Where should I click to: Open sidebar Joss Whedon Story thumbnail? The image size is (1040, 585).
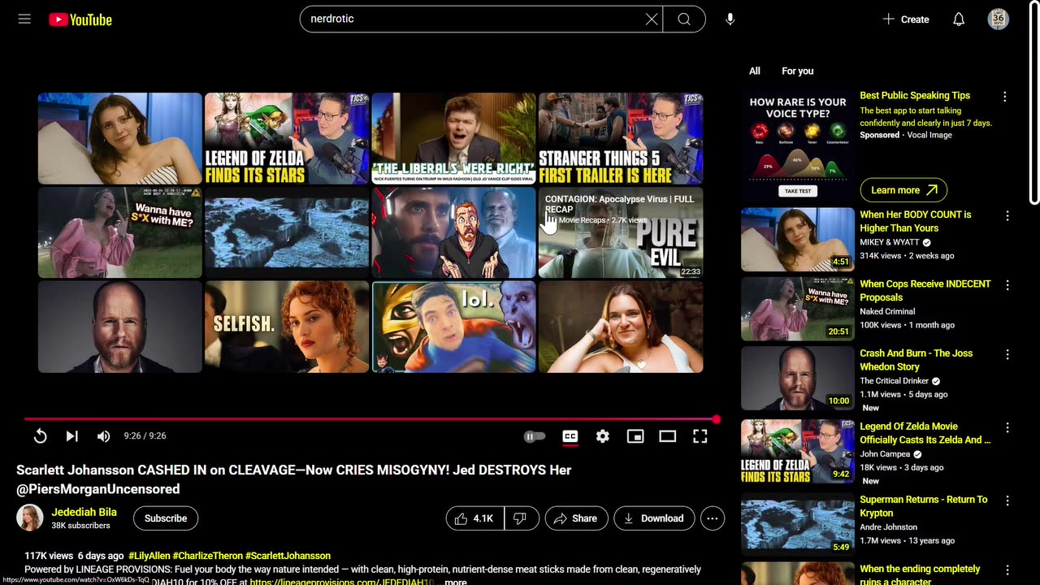point(797,379)
